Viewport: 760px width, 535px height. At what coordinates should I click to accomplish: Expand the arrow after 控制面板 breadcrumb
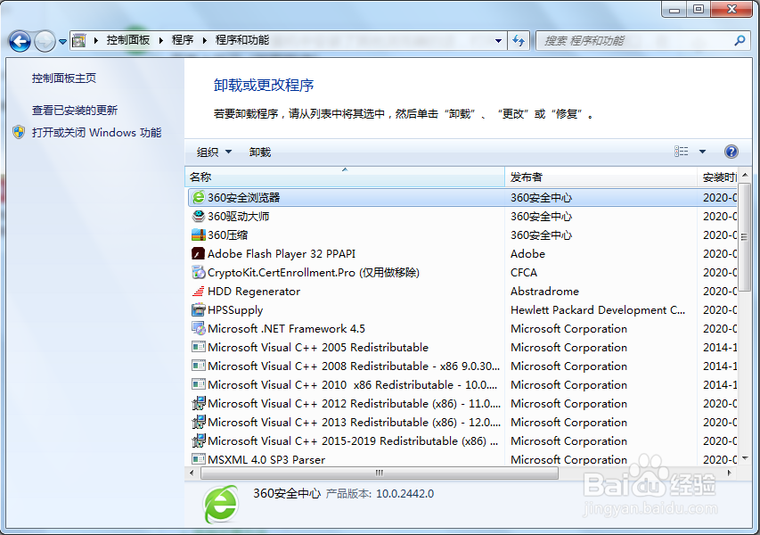[x=161, y=41]
